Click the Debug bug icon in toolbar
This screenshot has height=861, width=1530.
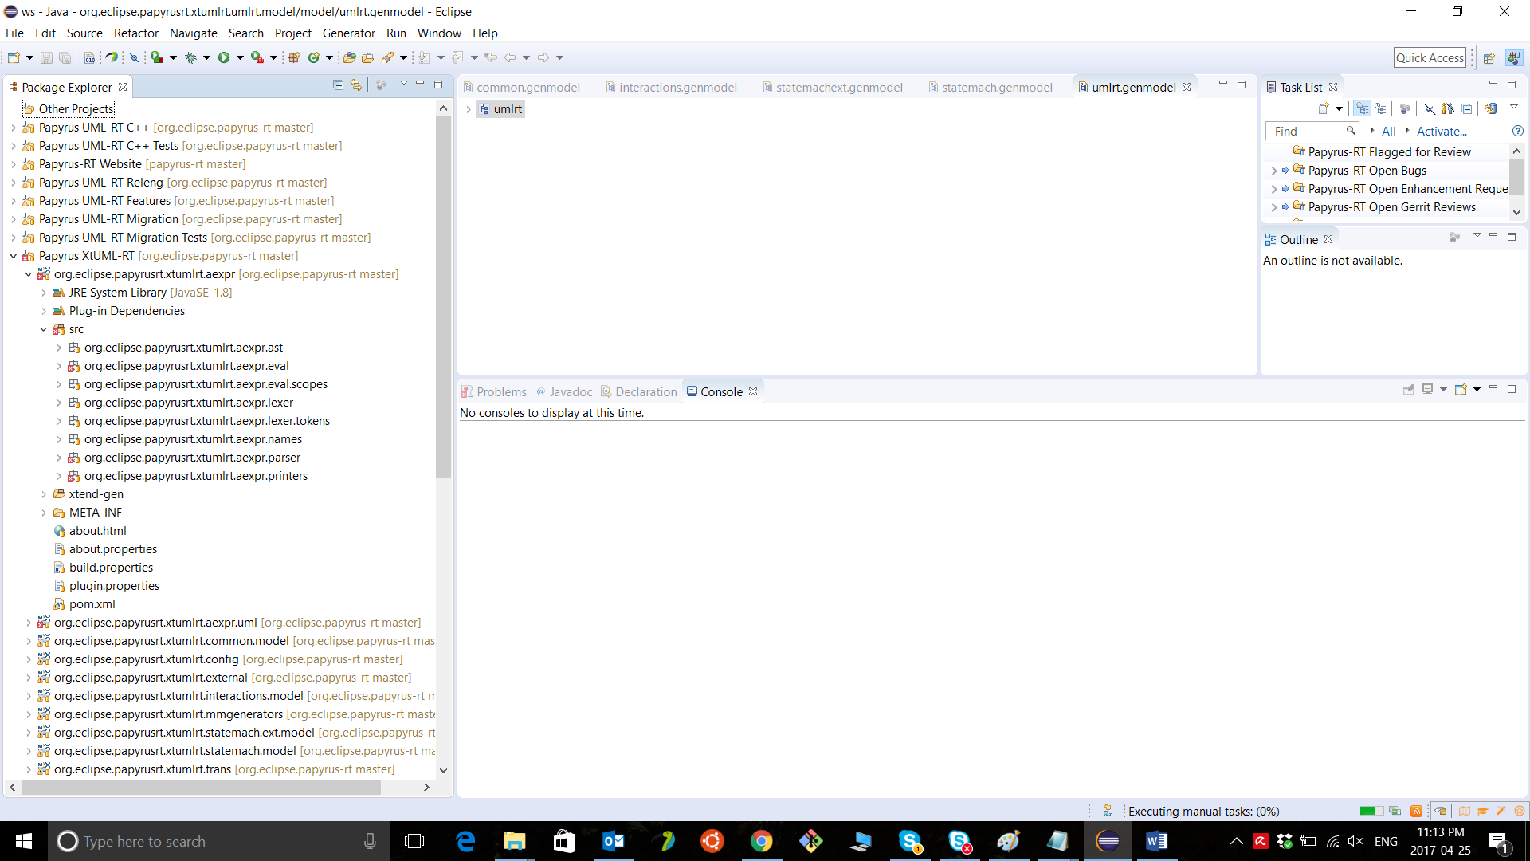190,57
